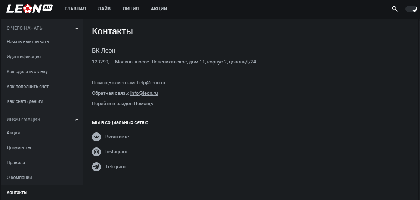Open the Вконтакте text link
The image size is (420, 200).
117,137
